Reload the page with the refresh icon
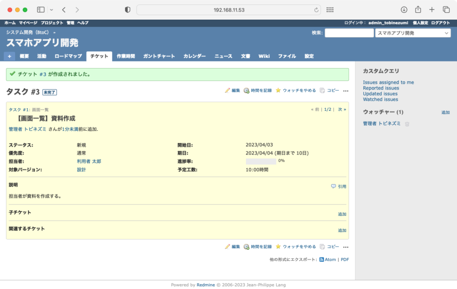 tap(316, 10)
